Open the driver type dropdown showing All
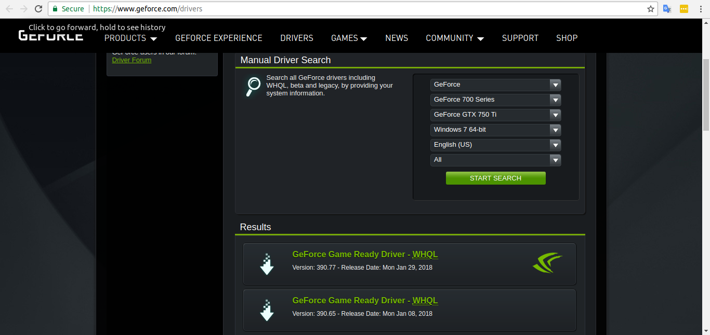The height and width of the screenshot is (335, 710). tap(495, 160)
